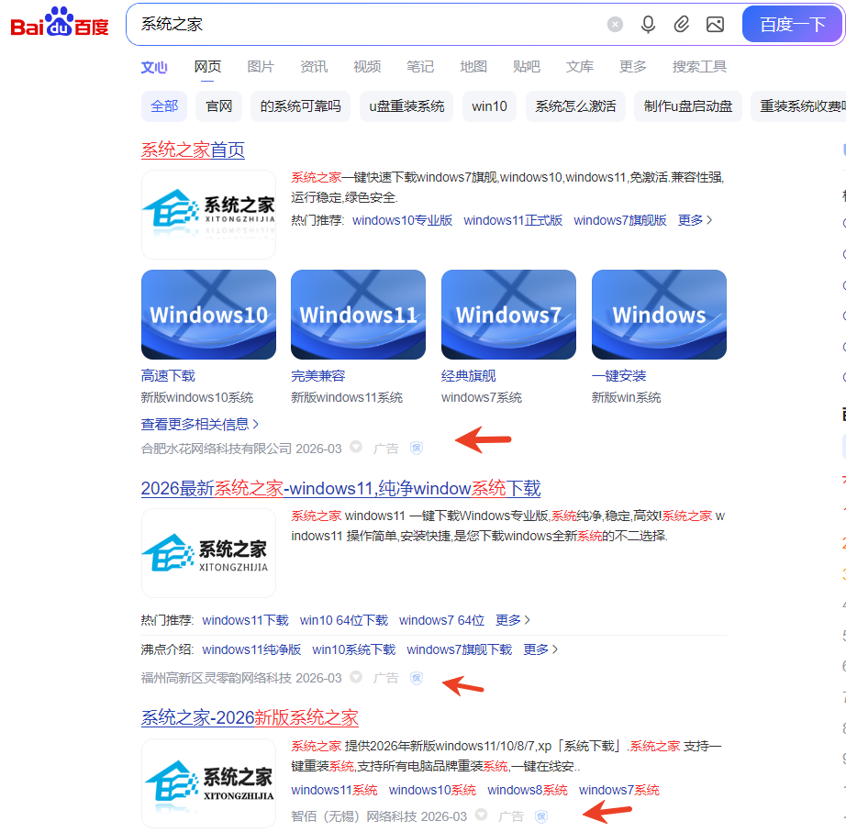This screenshot has width=846, height=832.
Task: Open windows10专业版 recommended link
Action: point(402,220)
